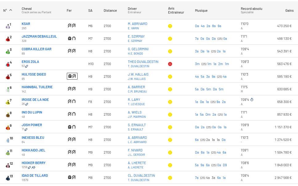Click the Musique column header
The height and width of the screenshot is (186, 298).
click(201, 10)
